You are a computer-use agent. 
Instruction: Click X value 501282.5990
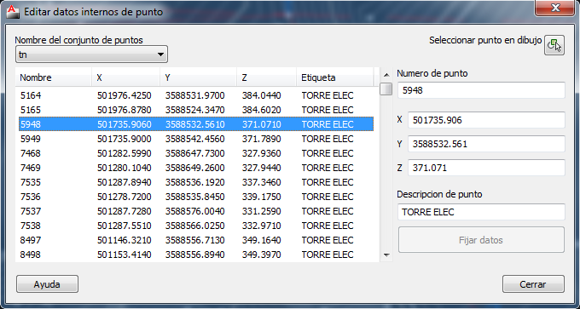(x=125, y=153)
